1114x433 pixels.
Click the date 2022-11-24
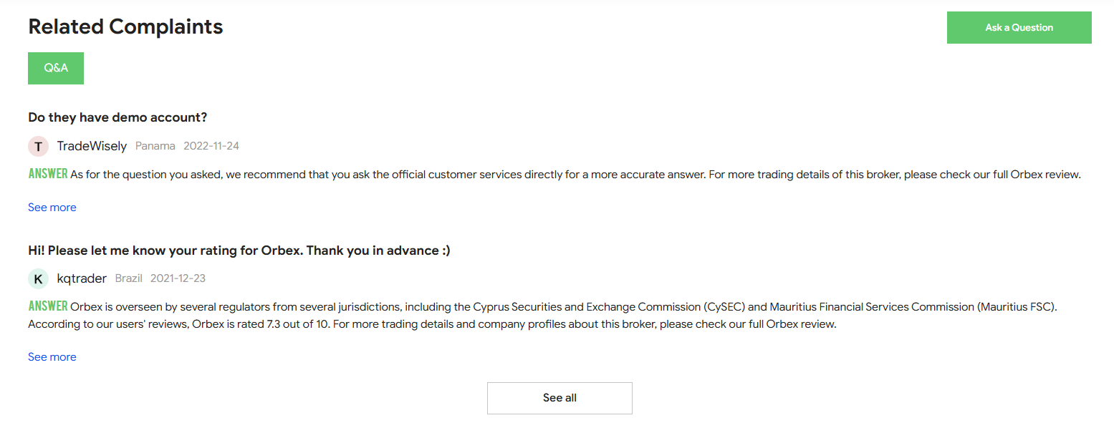pos(211,146)
